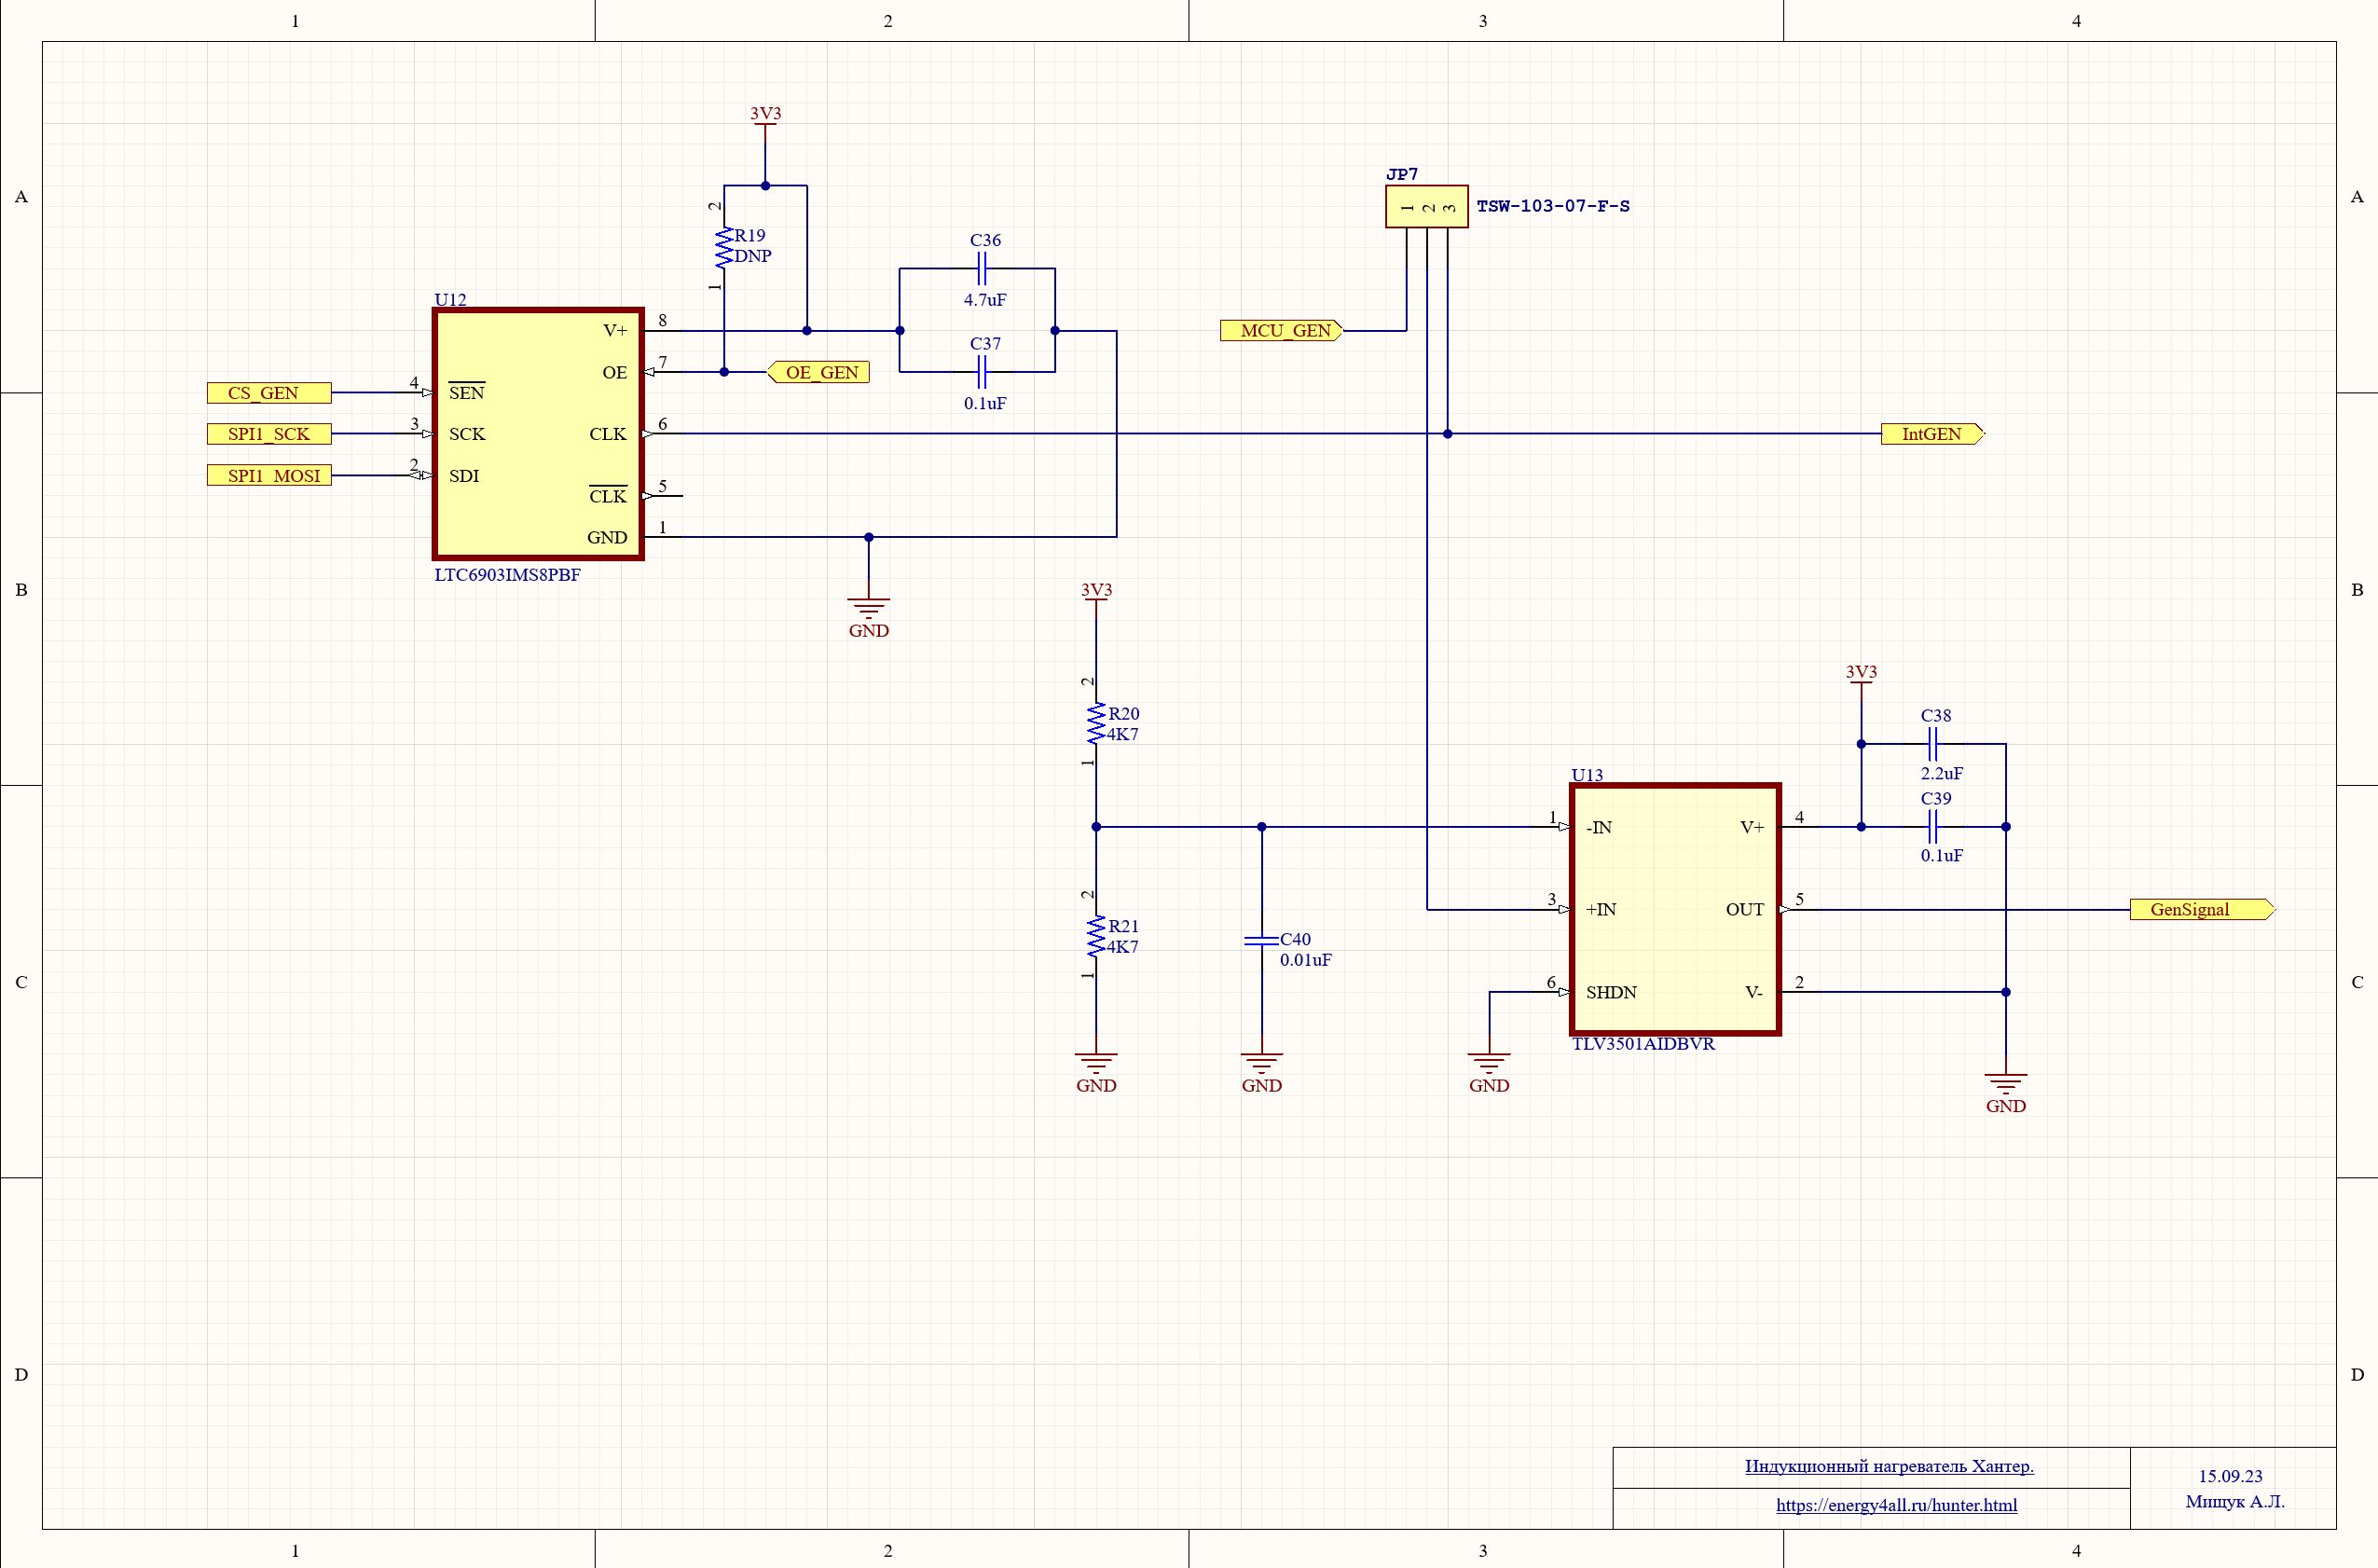Click the SCK pin label on U12
The height and width of the screenshot is (1568, 2378).
[467, 434]
